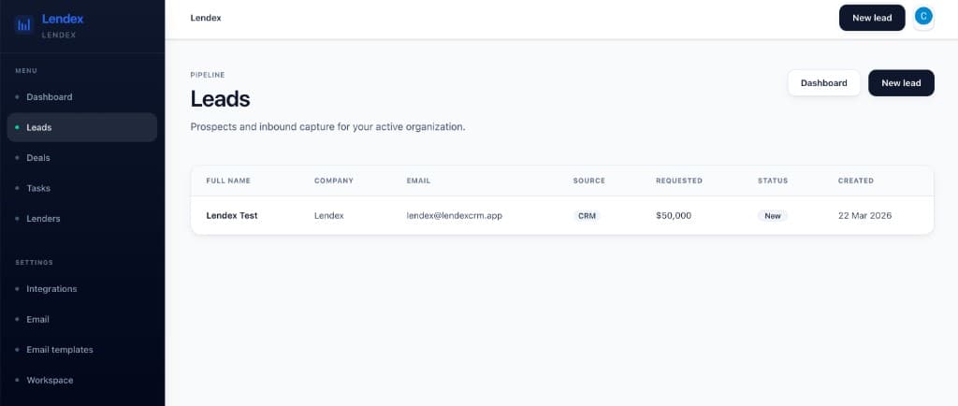Click the New status badge
Screen dimensions: 958x406
tap(772, 215)
